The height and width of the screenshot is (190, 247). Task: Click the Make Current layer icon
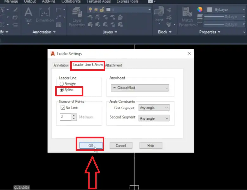[x=120, y=17]
